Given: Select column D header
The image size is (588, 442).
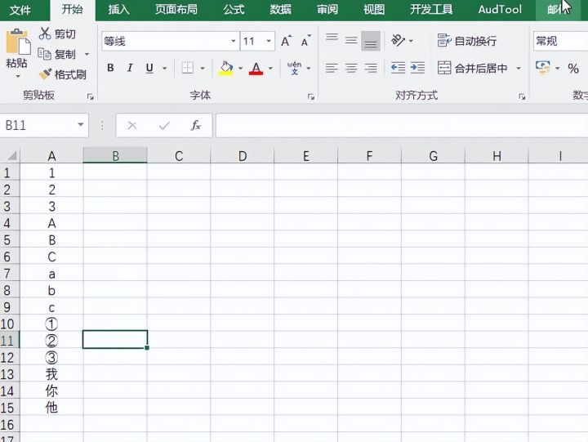Looking at the screenshot, I should pyautogui.click(x=243, y=156).
